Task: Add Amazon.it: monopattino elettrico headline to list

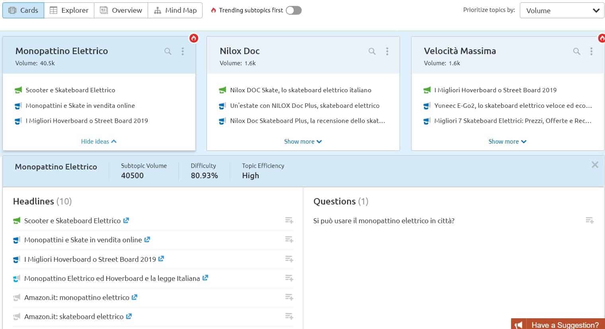Action: click(x=289, y=297)
